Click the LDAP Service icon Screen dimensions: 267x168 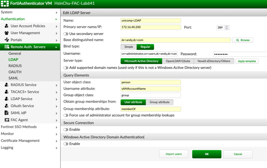coord(7,99)
